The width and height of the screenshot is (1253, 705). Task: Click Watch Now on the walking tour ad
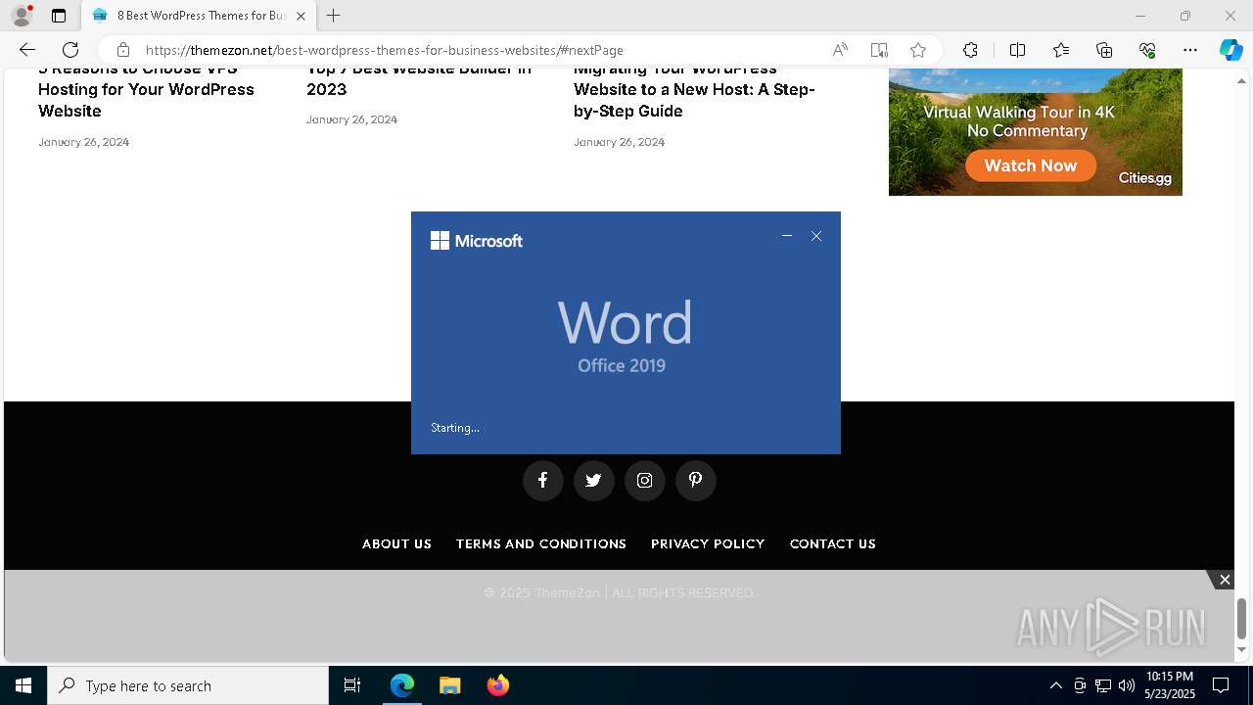point(1030,165)
